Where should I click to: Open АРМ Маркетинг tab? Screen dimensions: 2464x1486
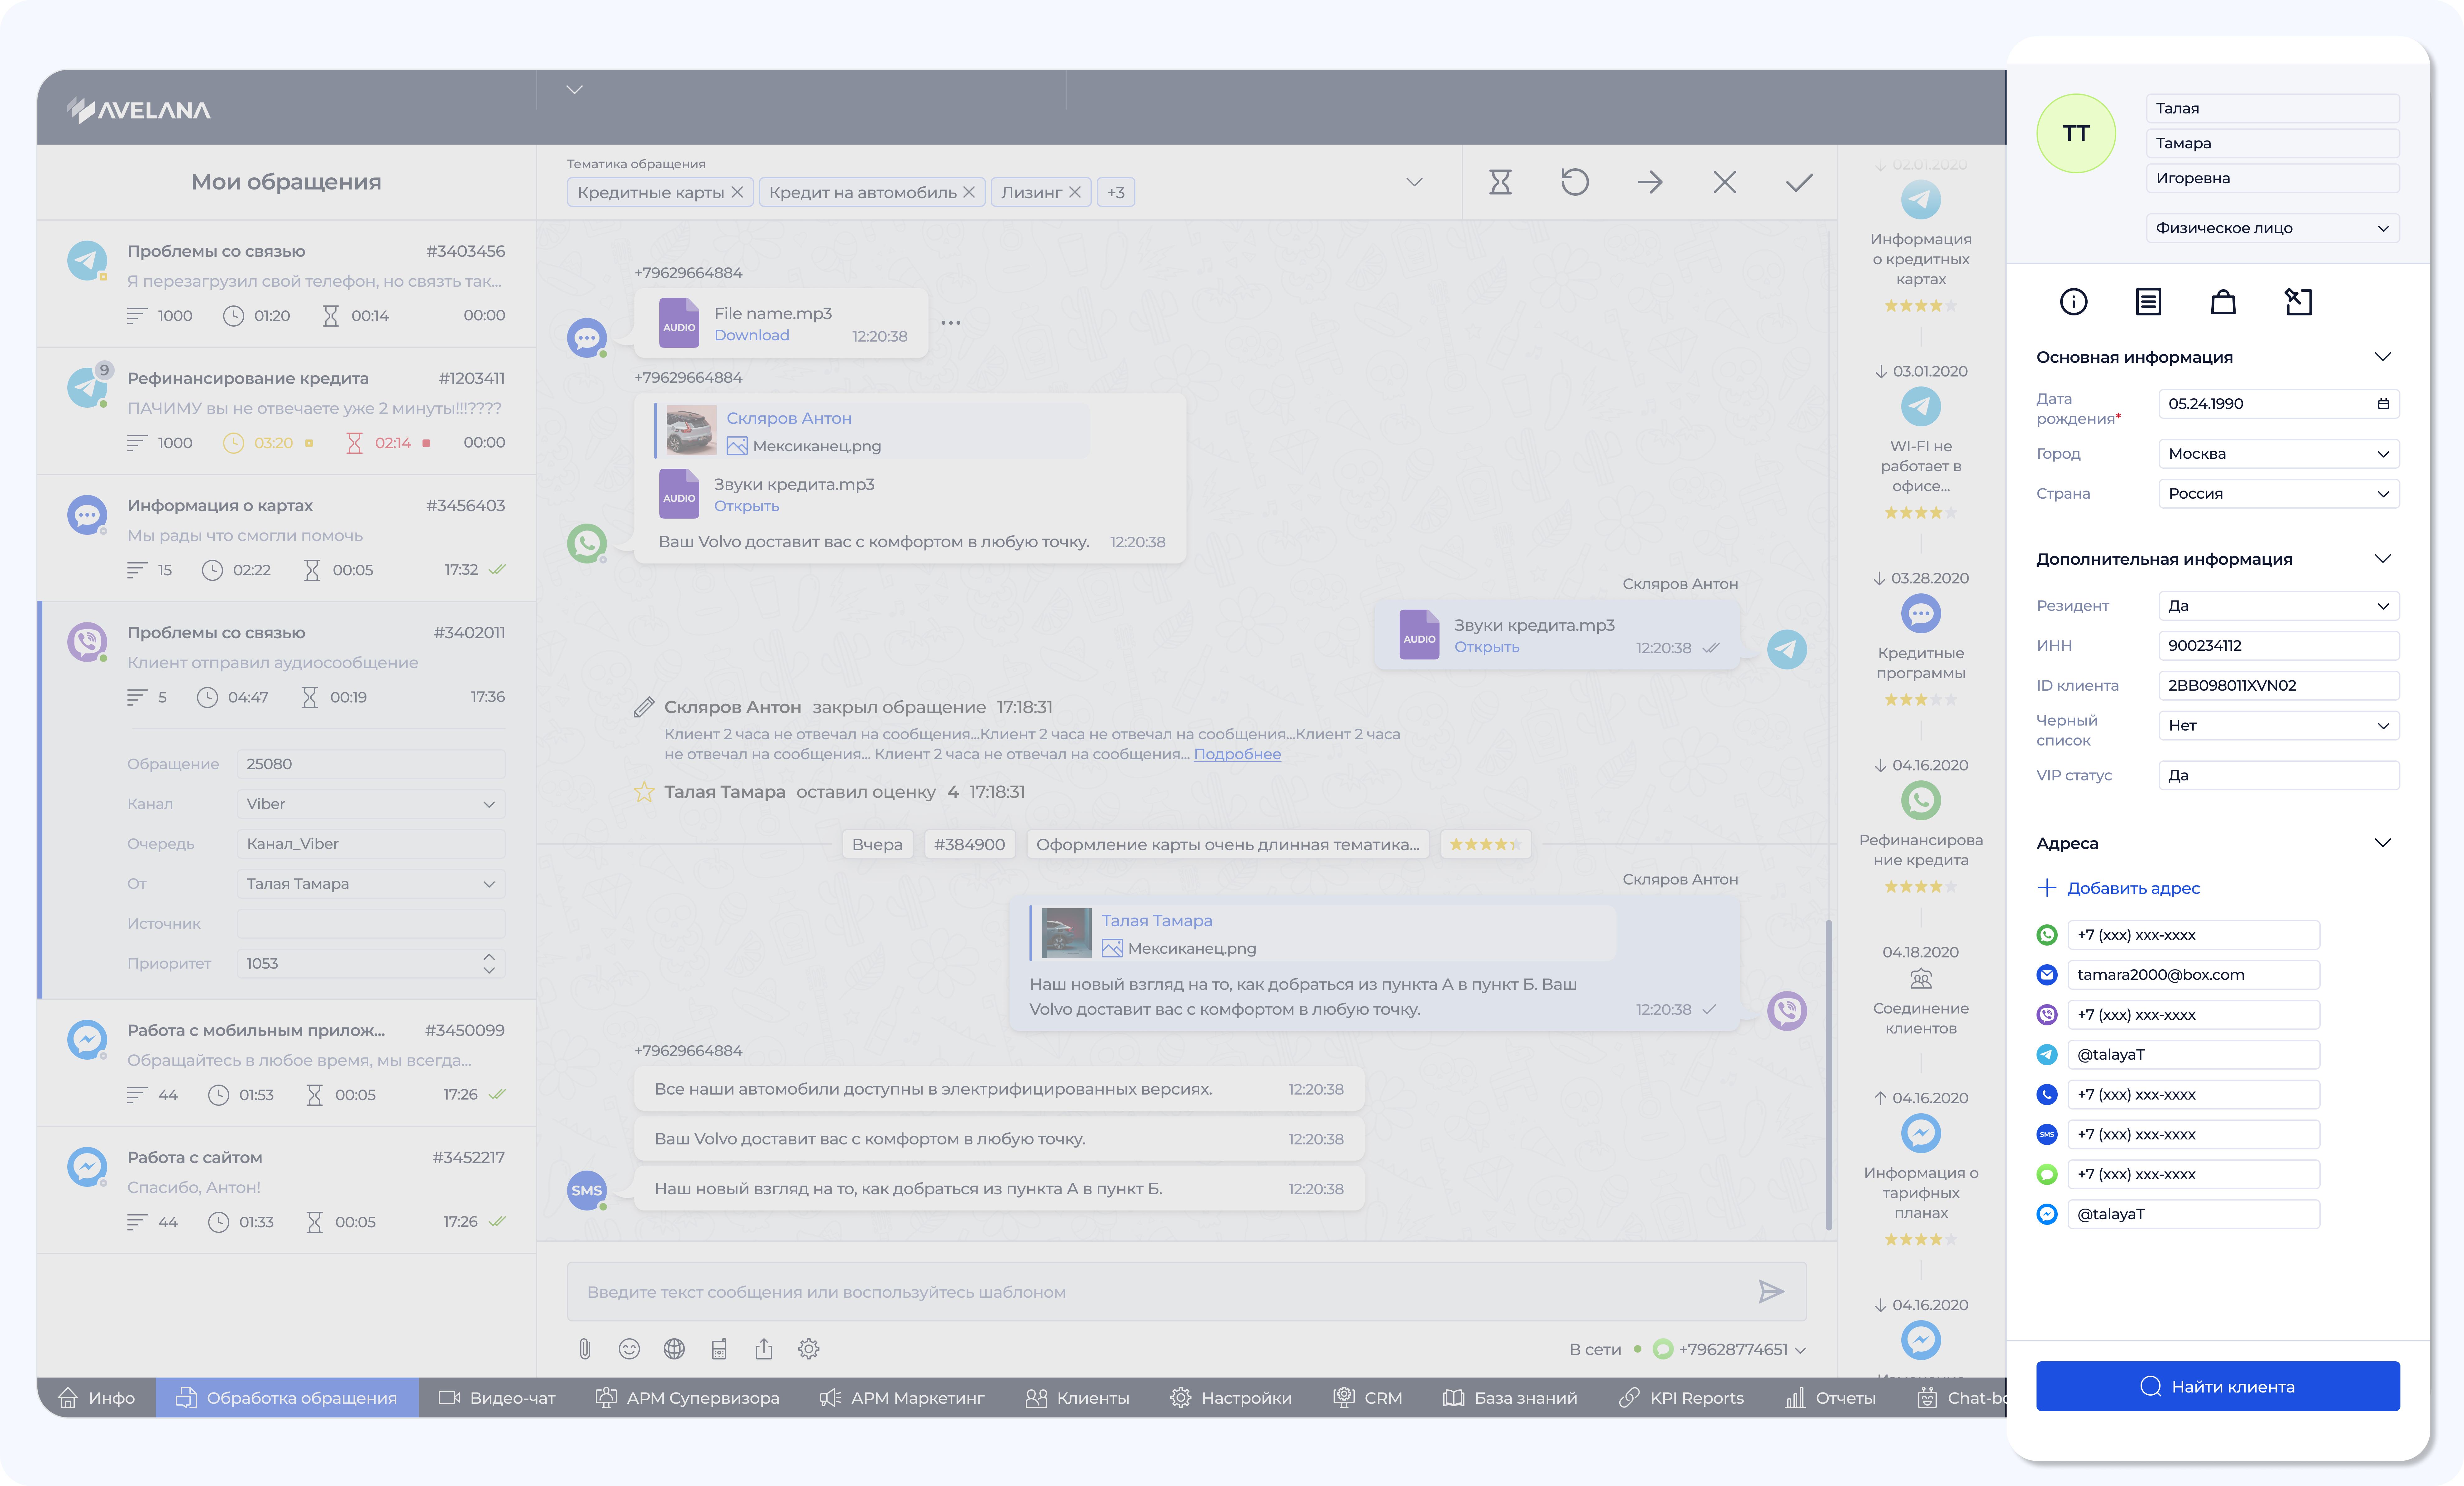tap(902, 1398)
